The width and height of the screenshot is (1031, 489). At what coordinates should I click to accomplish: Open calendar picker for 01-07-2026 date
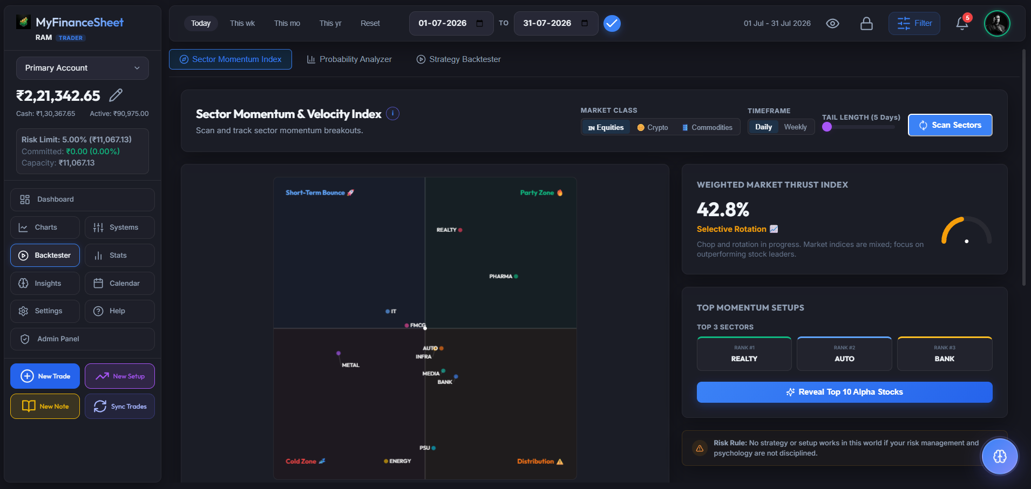[x=479, y=23]
